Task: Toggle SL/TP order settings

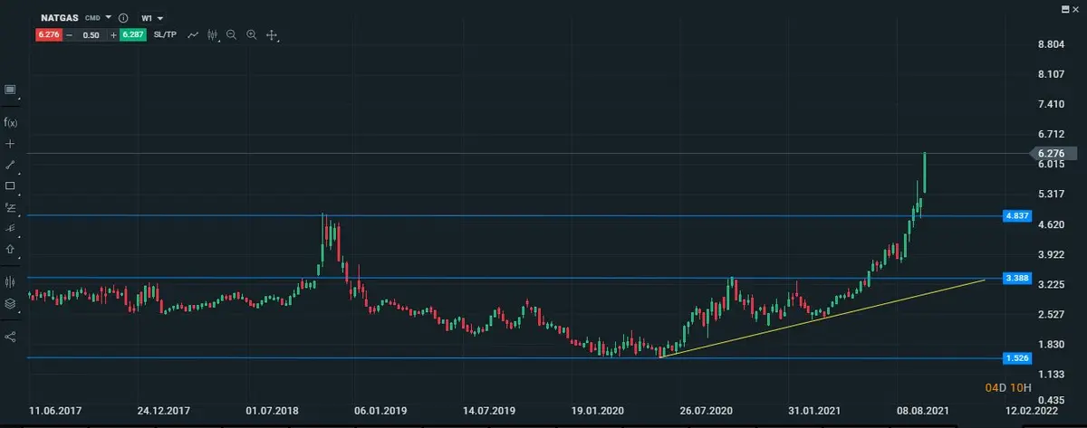Action: click(x=167, y=34)
